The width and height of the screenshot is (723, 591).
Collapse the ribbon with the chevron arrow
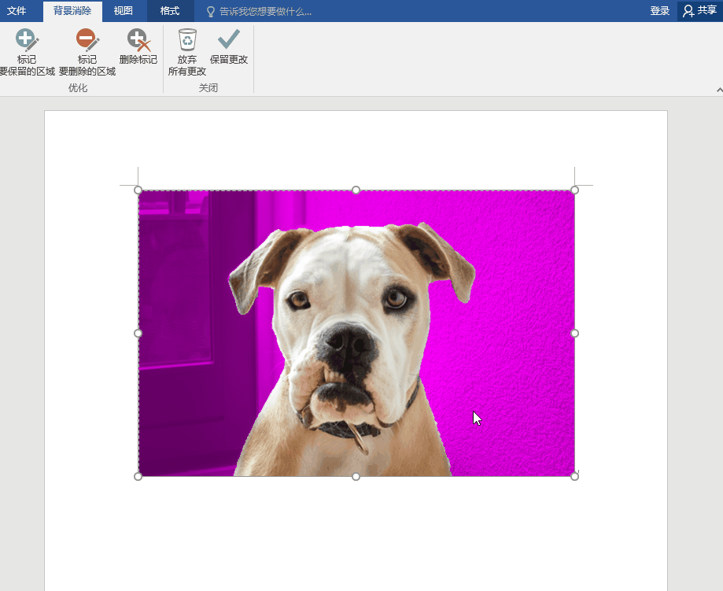click(719, 90)
